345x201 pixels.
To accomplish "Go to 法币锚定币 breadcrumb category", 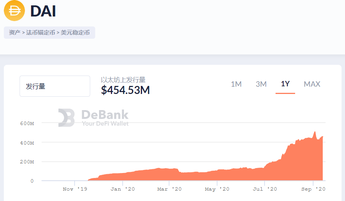I will [40, 33].
